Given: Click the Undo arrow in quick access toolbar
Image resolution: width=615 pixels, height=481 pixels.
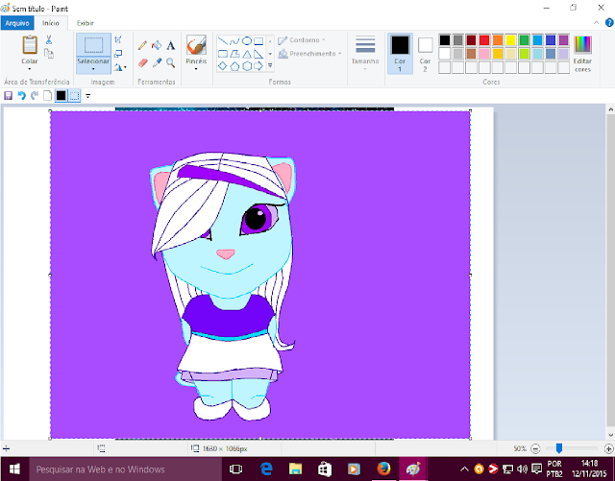Looking at the screenshot, I should tap(21, 96).
